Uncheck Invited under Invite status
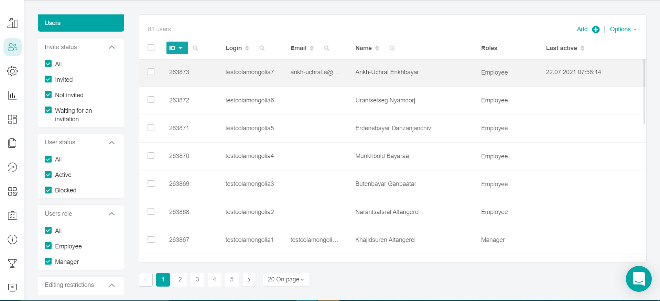The image size is (660, 301). point(48,79)
